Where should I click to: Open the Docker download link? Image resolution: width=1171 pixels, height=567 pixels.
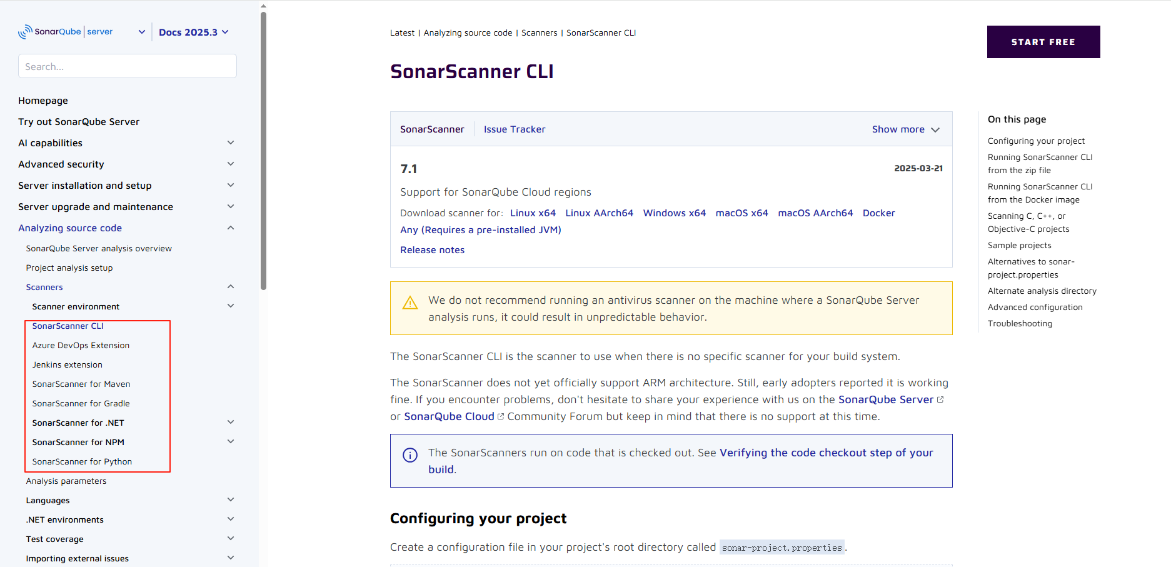pos(879,213)
